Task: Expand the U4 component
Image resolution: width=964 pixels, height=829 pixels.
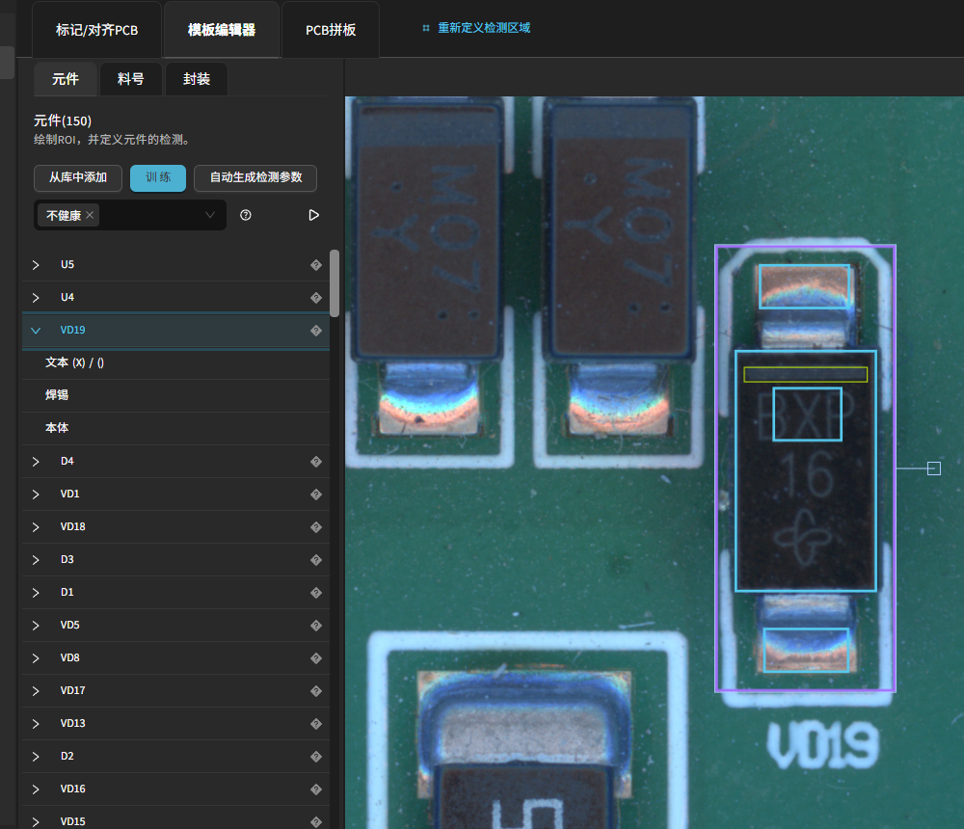Action: [36, 297]
